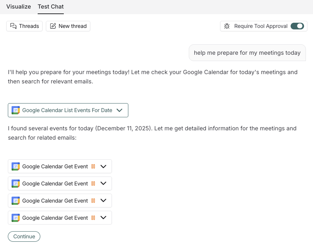
Task: Click the orange pause indicator on the first Get Event call
Action: [93, 166]
